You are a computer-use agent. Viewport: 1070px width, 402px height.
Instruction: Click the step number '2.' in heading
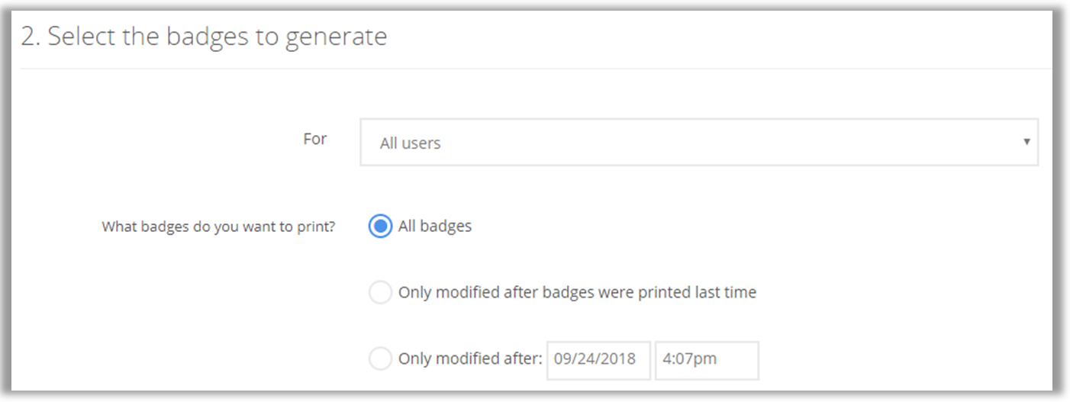pyautogui.click(x=31, y=37)
